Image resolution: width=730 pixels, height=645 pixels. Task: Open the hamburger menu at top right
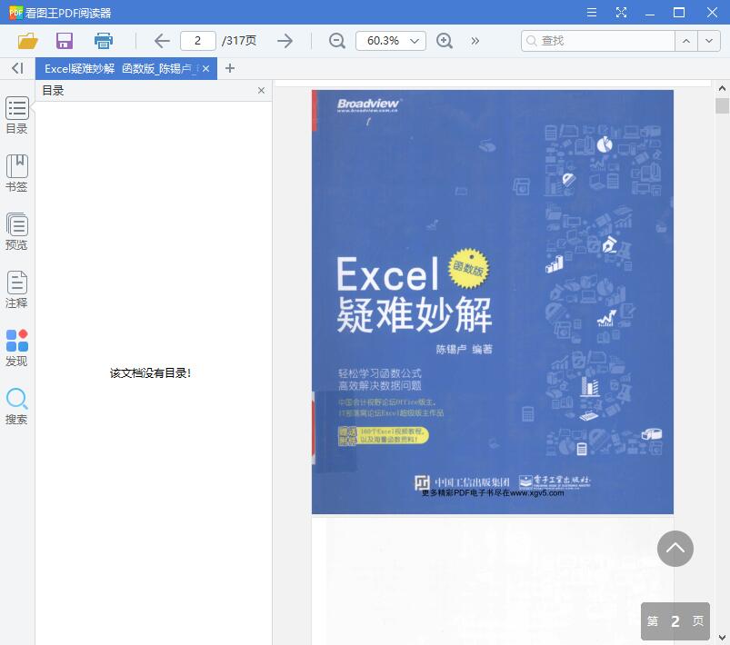(x=591, y=12)
